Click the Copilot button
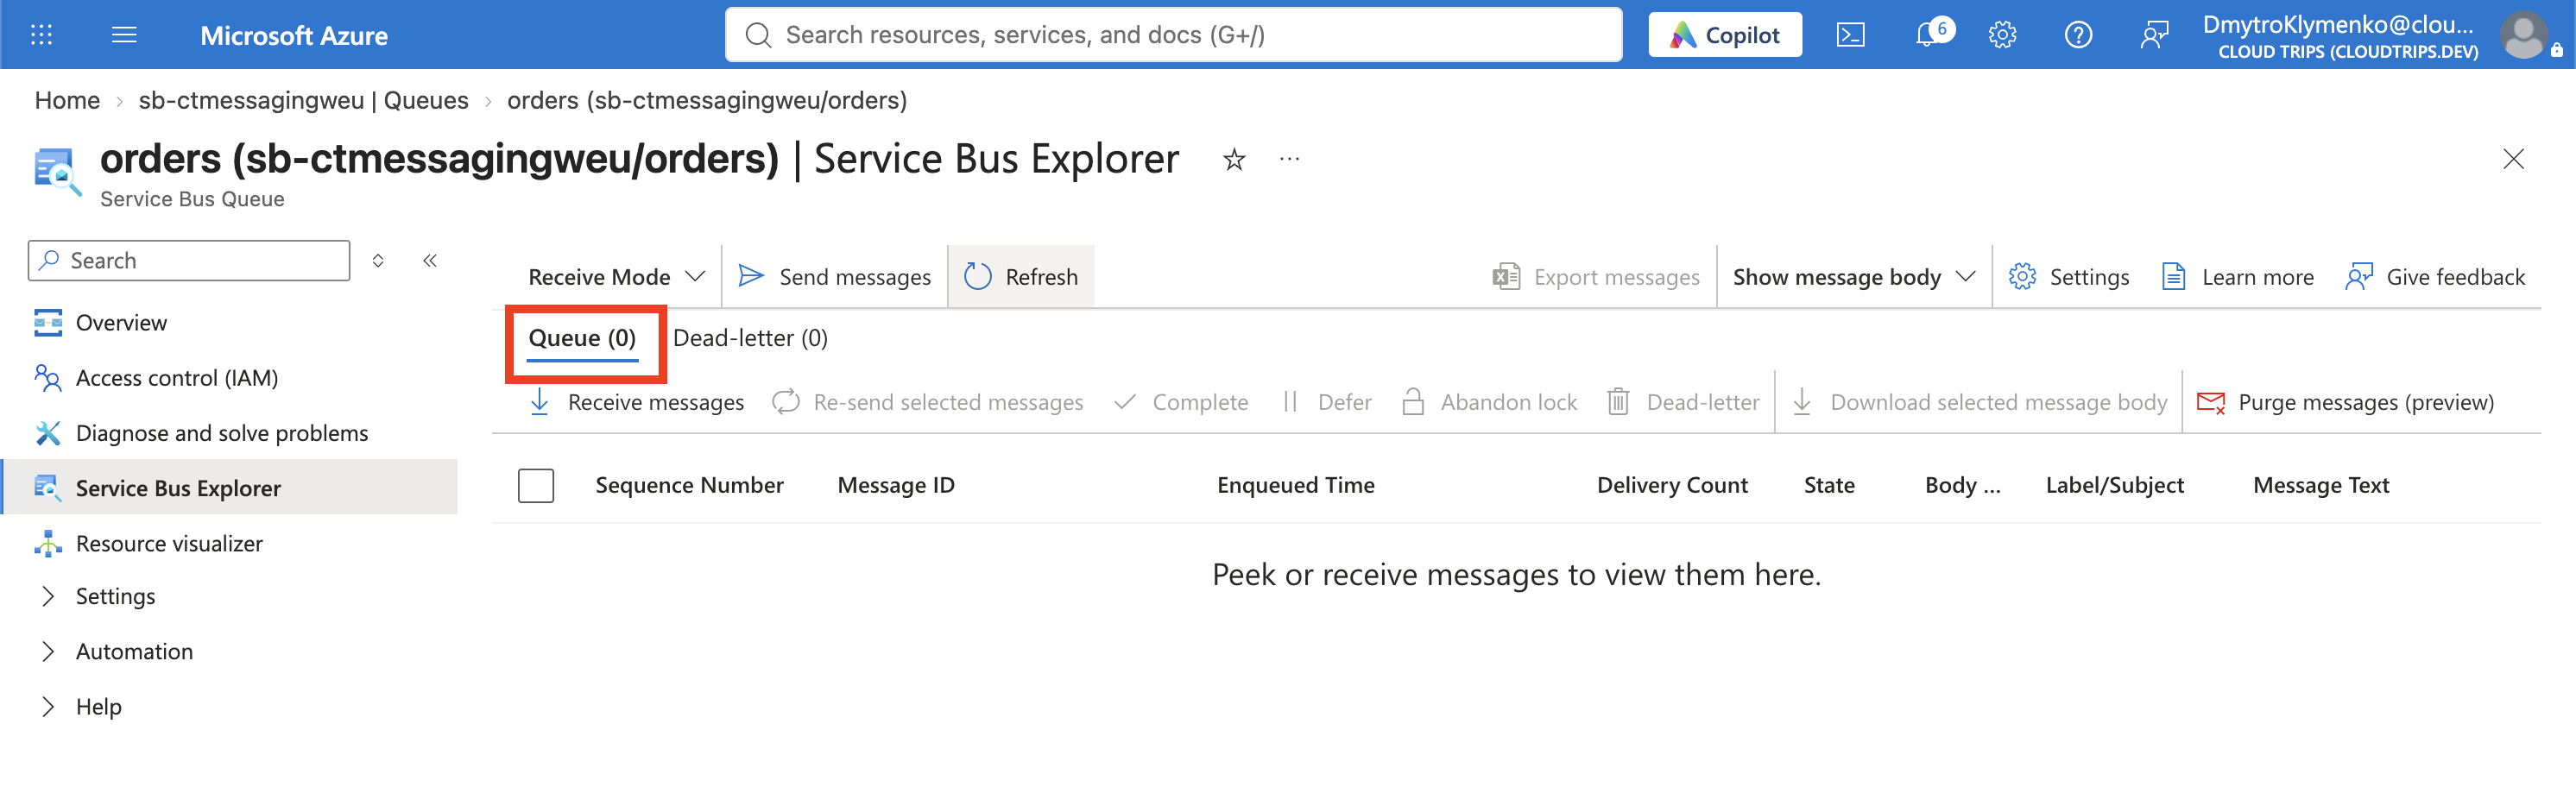Screen dimensions: 2576x787 (1725, 35)
